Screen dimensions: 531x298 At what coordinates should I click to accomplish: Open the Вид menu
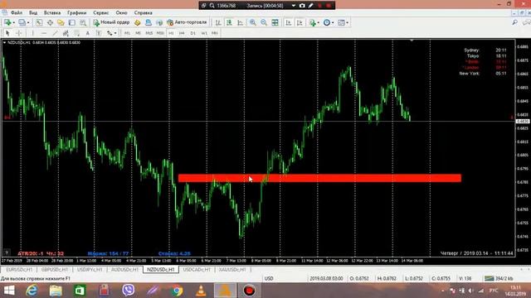click(33, 13)
